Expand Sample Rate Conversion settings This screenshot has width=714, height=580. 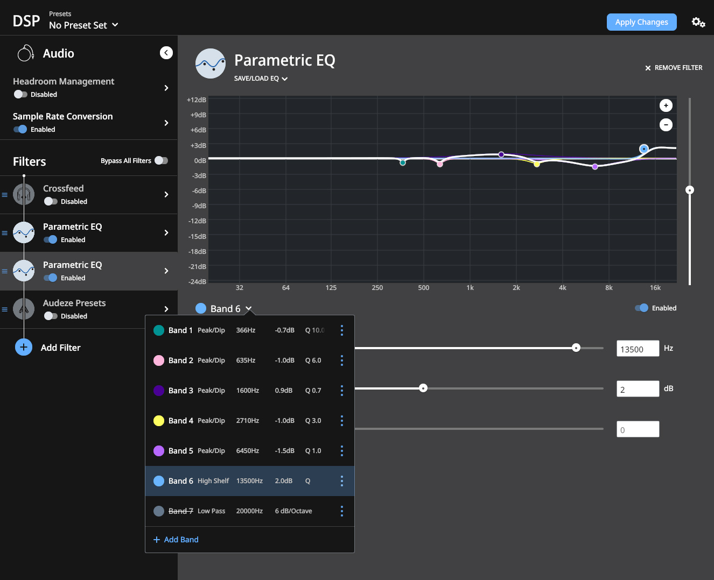point(166,123)
